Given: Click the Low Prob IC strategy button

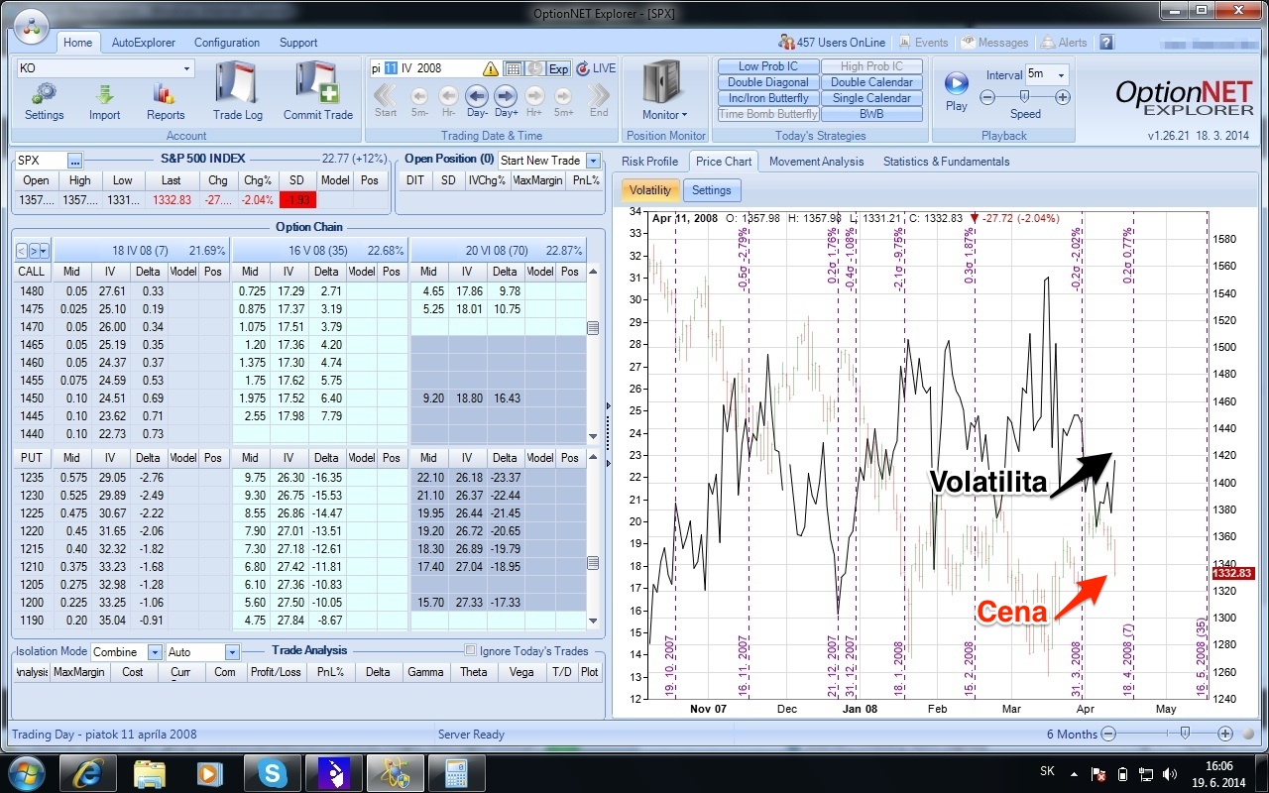Looking at the screenshot, I should 768,66.
